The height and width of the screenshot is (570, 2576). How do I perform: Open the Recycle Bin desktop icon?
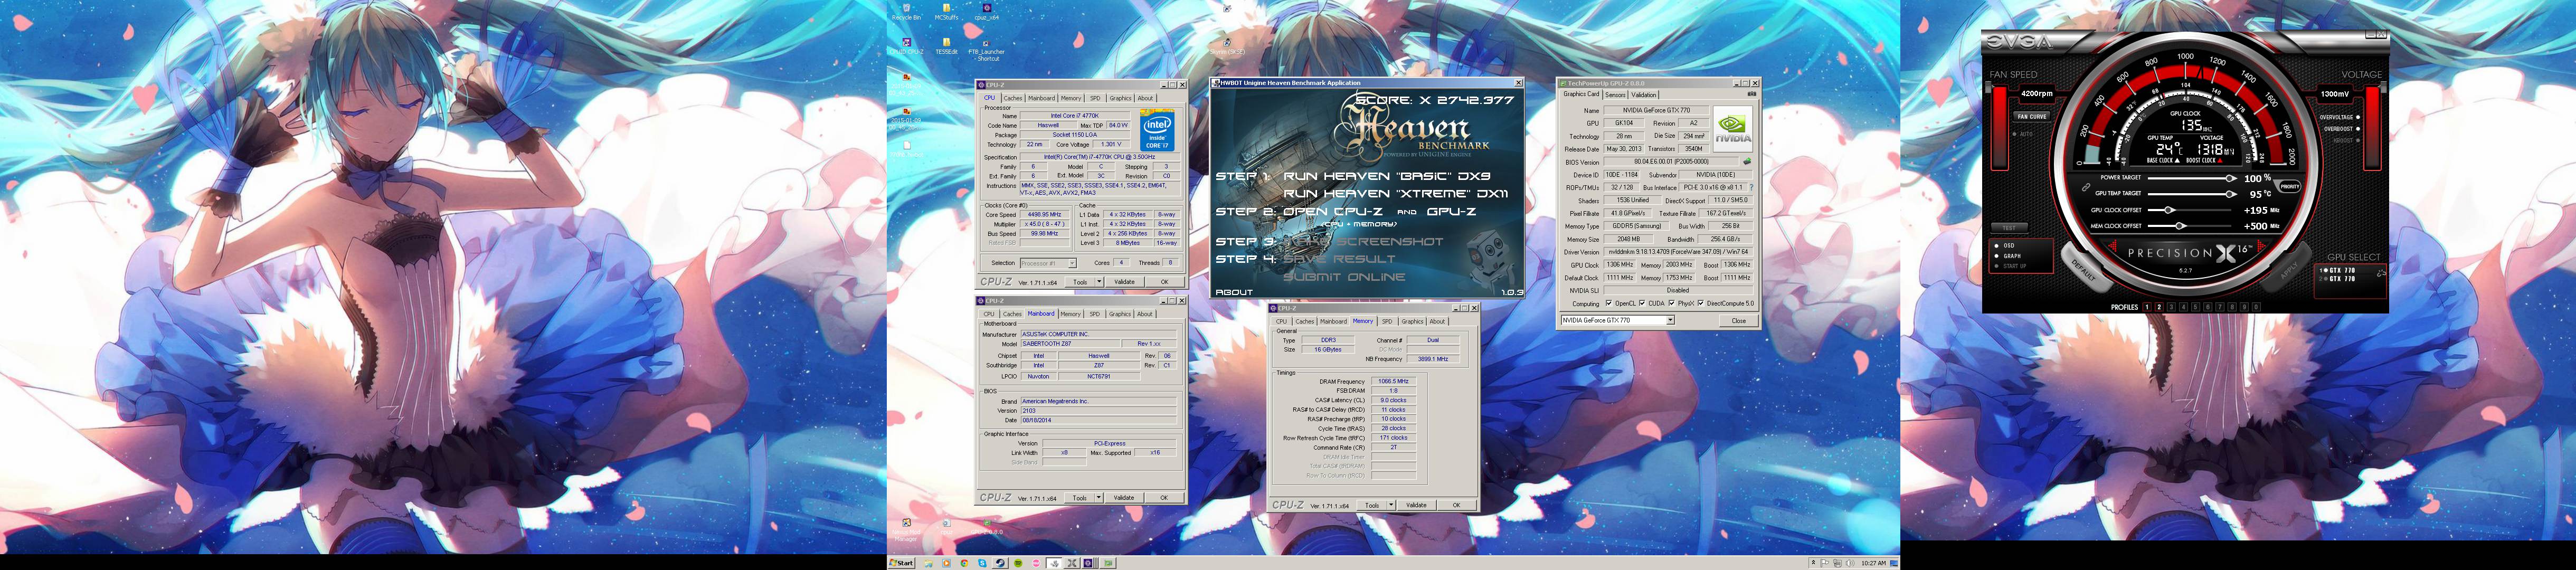[x=906, y=12]
